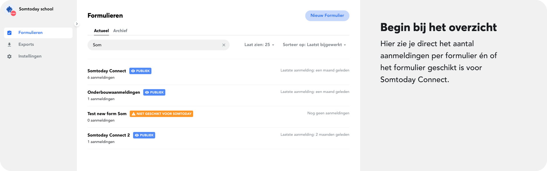This screenshot has width=547, height=171.
Task: Select the Actueel tab
Action: (101, 31)
